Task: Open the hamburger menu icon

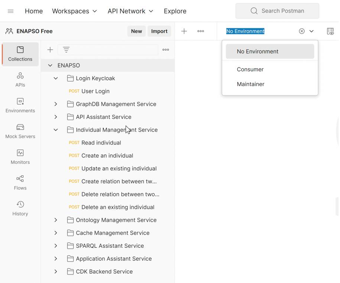Action: tap(11, 11)
